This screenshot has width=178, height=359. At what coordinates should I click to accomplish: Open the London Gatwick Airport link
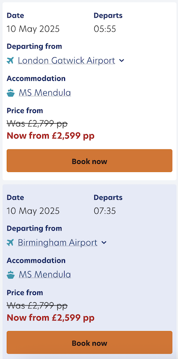[66, 61]
